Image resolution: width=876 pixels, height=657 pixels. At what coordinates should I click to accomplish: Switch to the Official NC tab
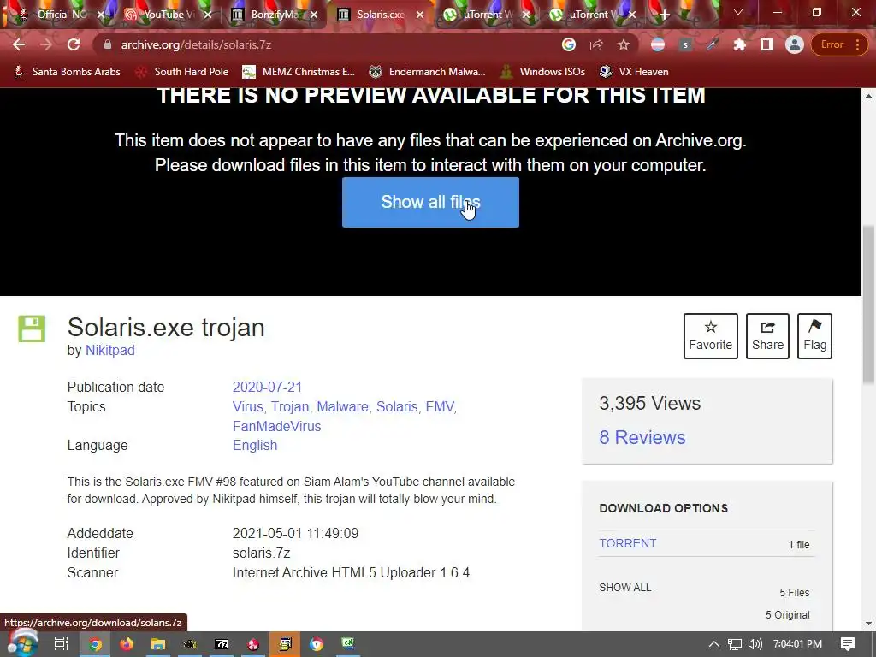[x=62, y=15]
